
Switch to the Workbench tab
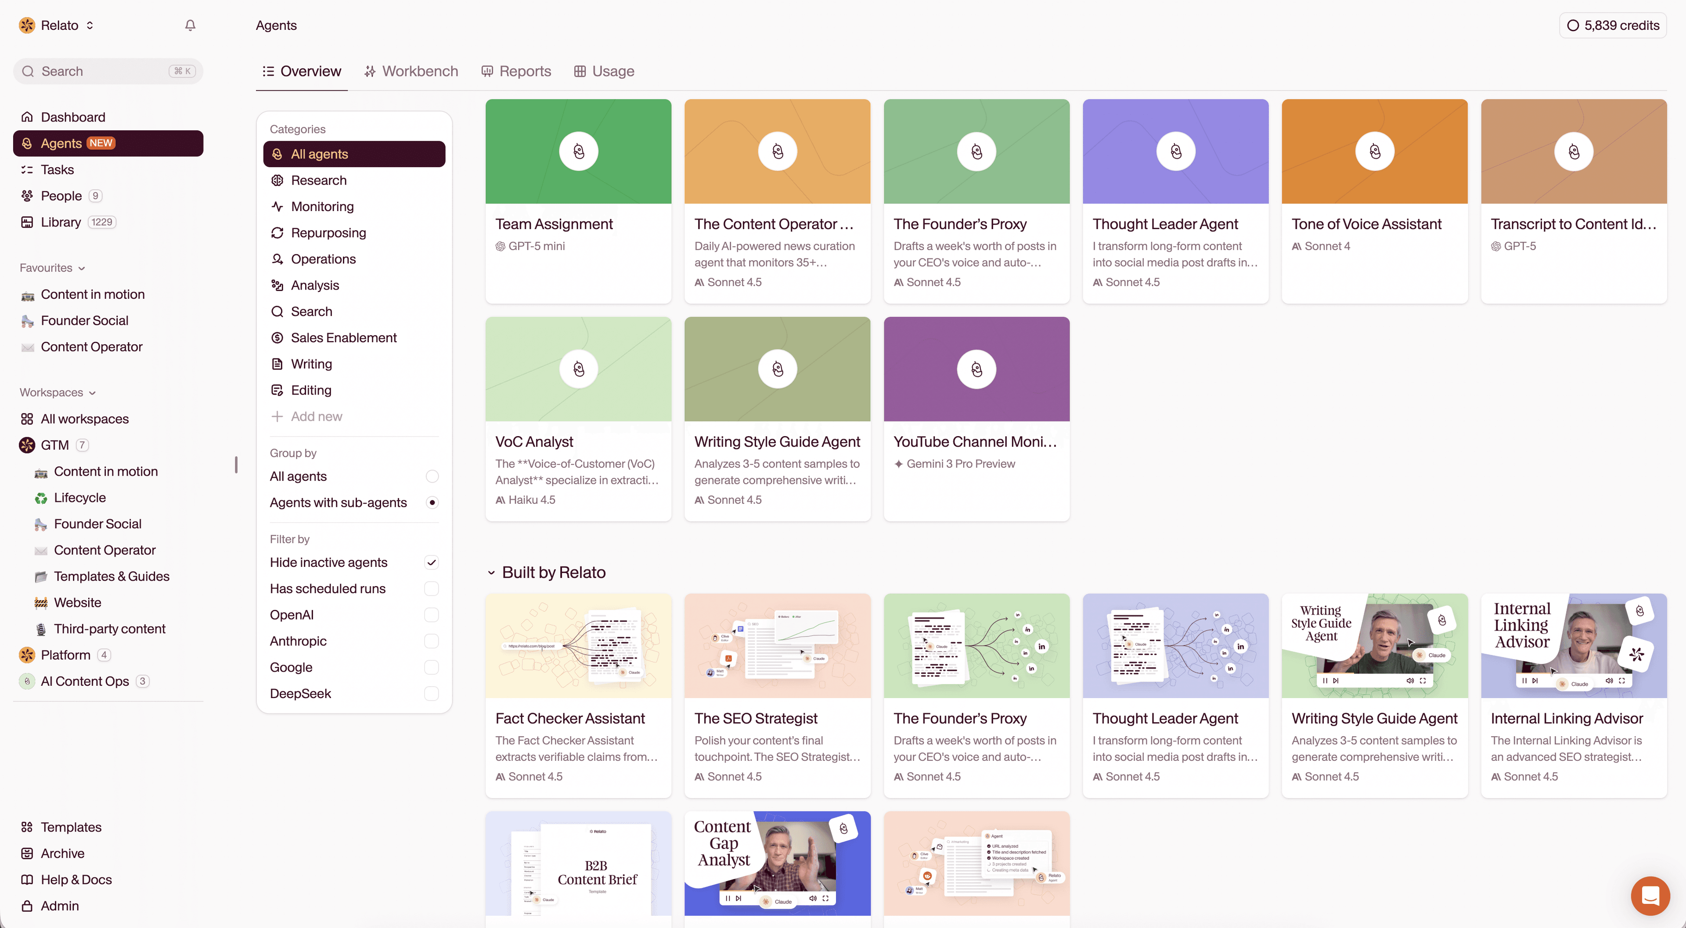411,71
